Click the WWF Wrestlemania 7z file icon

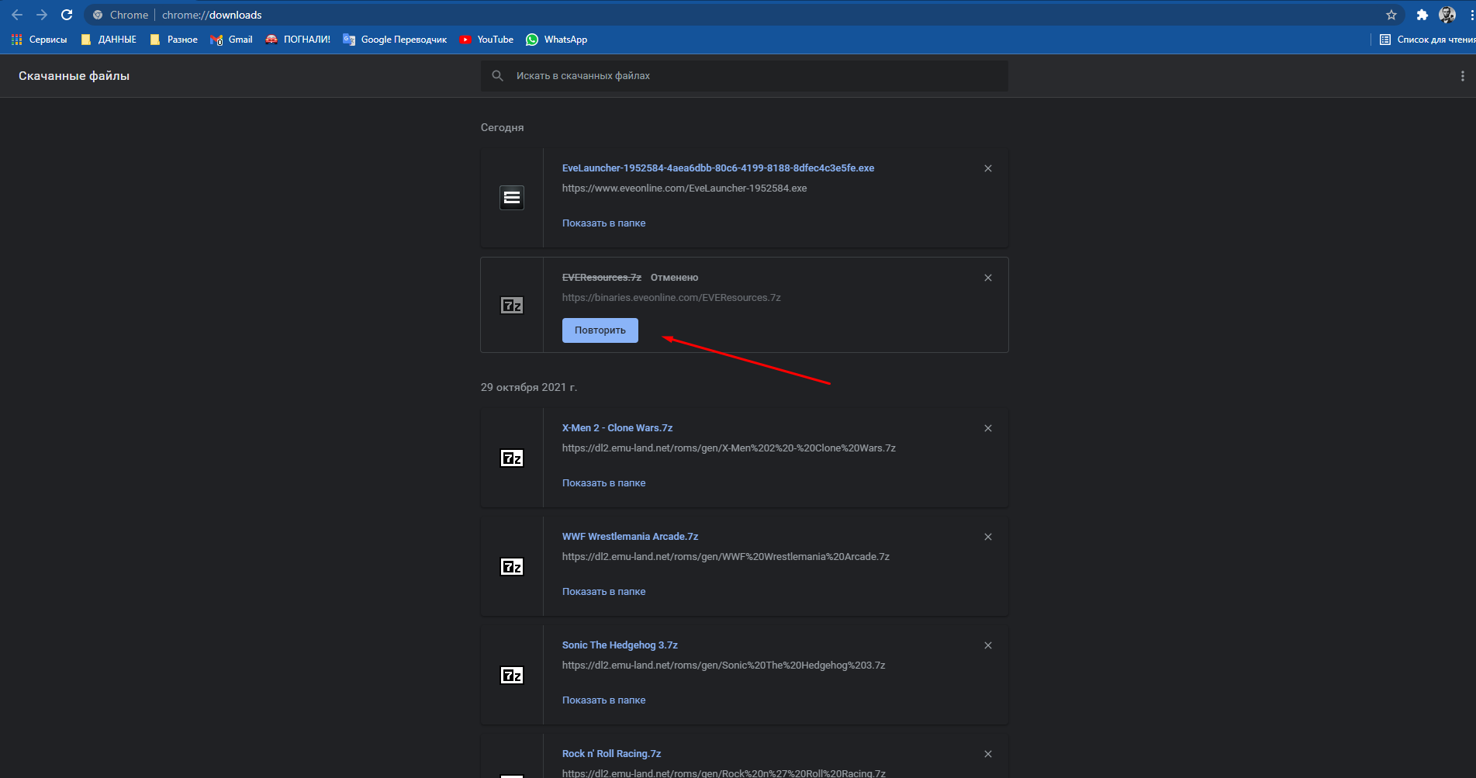pos(512,567)
